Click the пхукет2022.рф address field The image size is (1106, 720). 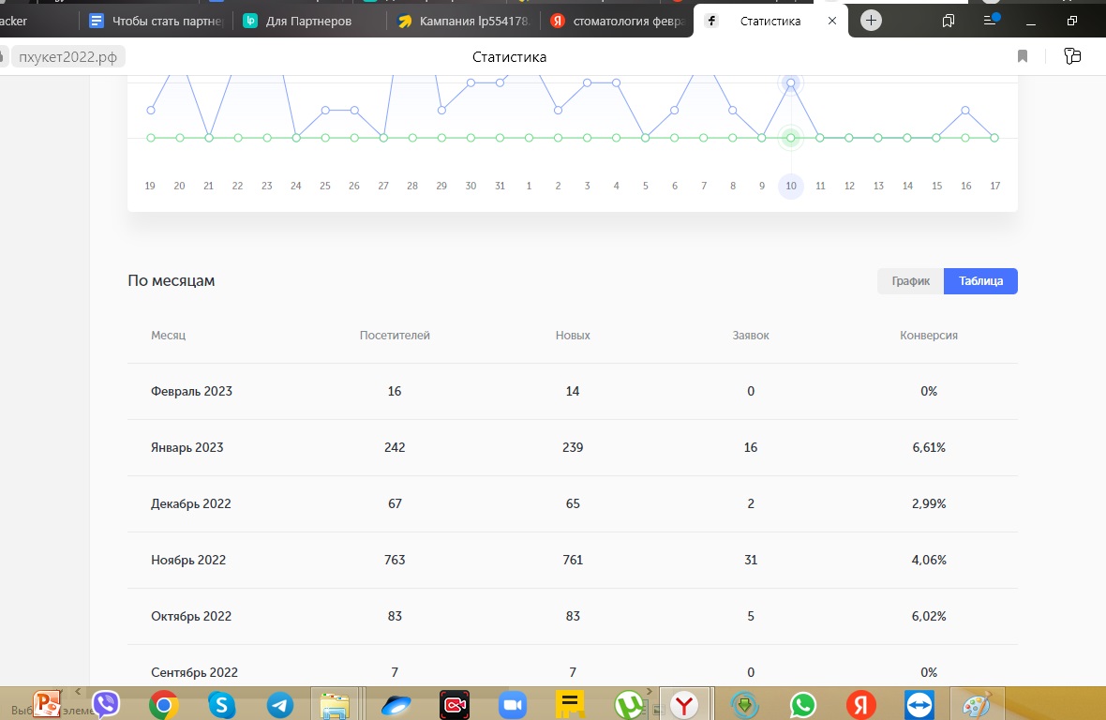pyautogui.click(x=69, y=57)
